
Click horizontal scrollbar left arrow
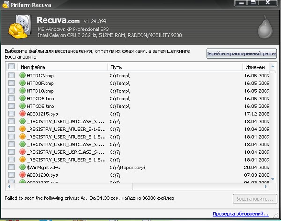pyautogui.click(x=9, y=187)
